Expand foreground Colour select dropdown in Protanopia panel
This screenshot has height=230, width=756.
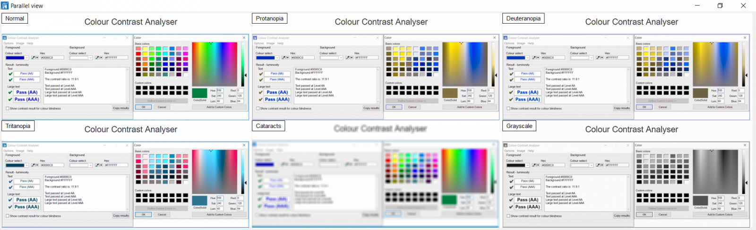tap(277, 58)
